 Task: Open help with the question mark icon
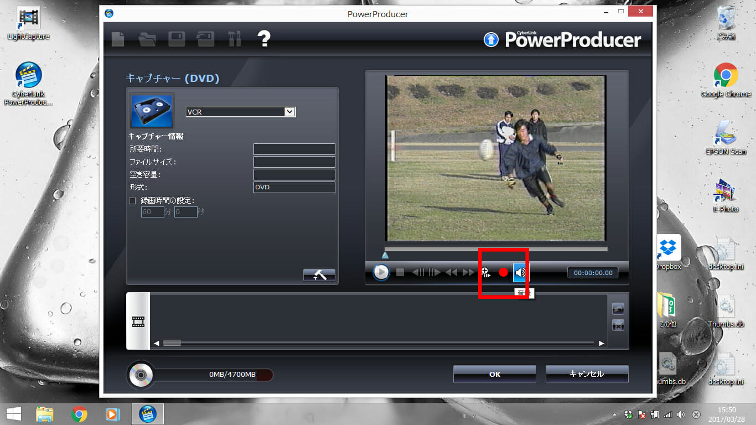pyautogui.click(x=264, y=39)
